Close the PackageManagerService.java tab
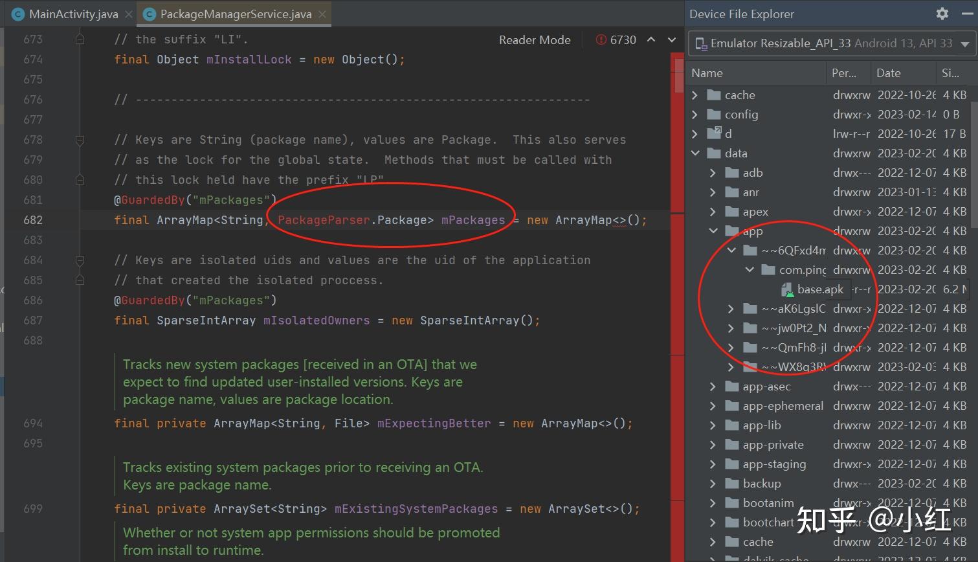Image resolution: width=978 pixels, height=562 pixels. click(322, 14)
